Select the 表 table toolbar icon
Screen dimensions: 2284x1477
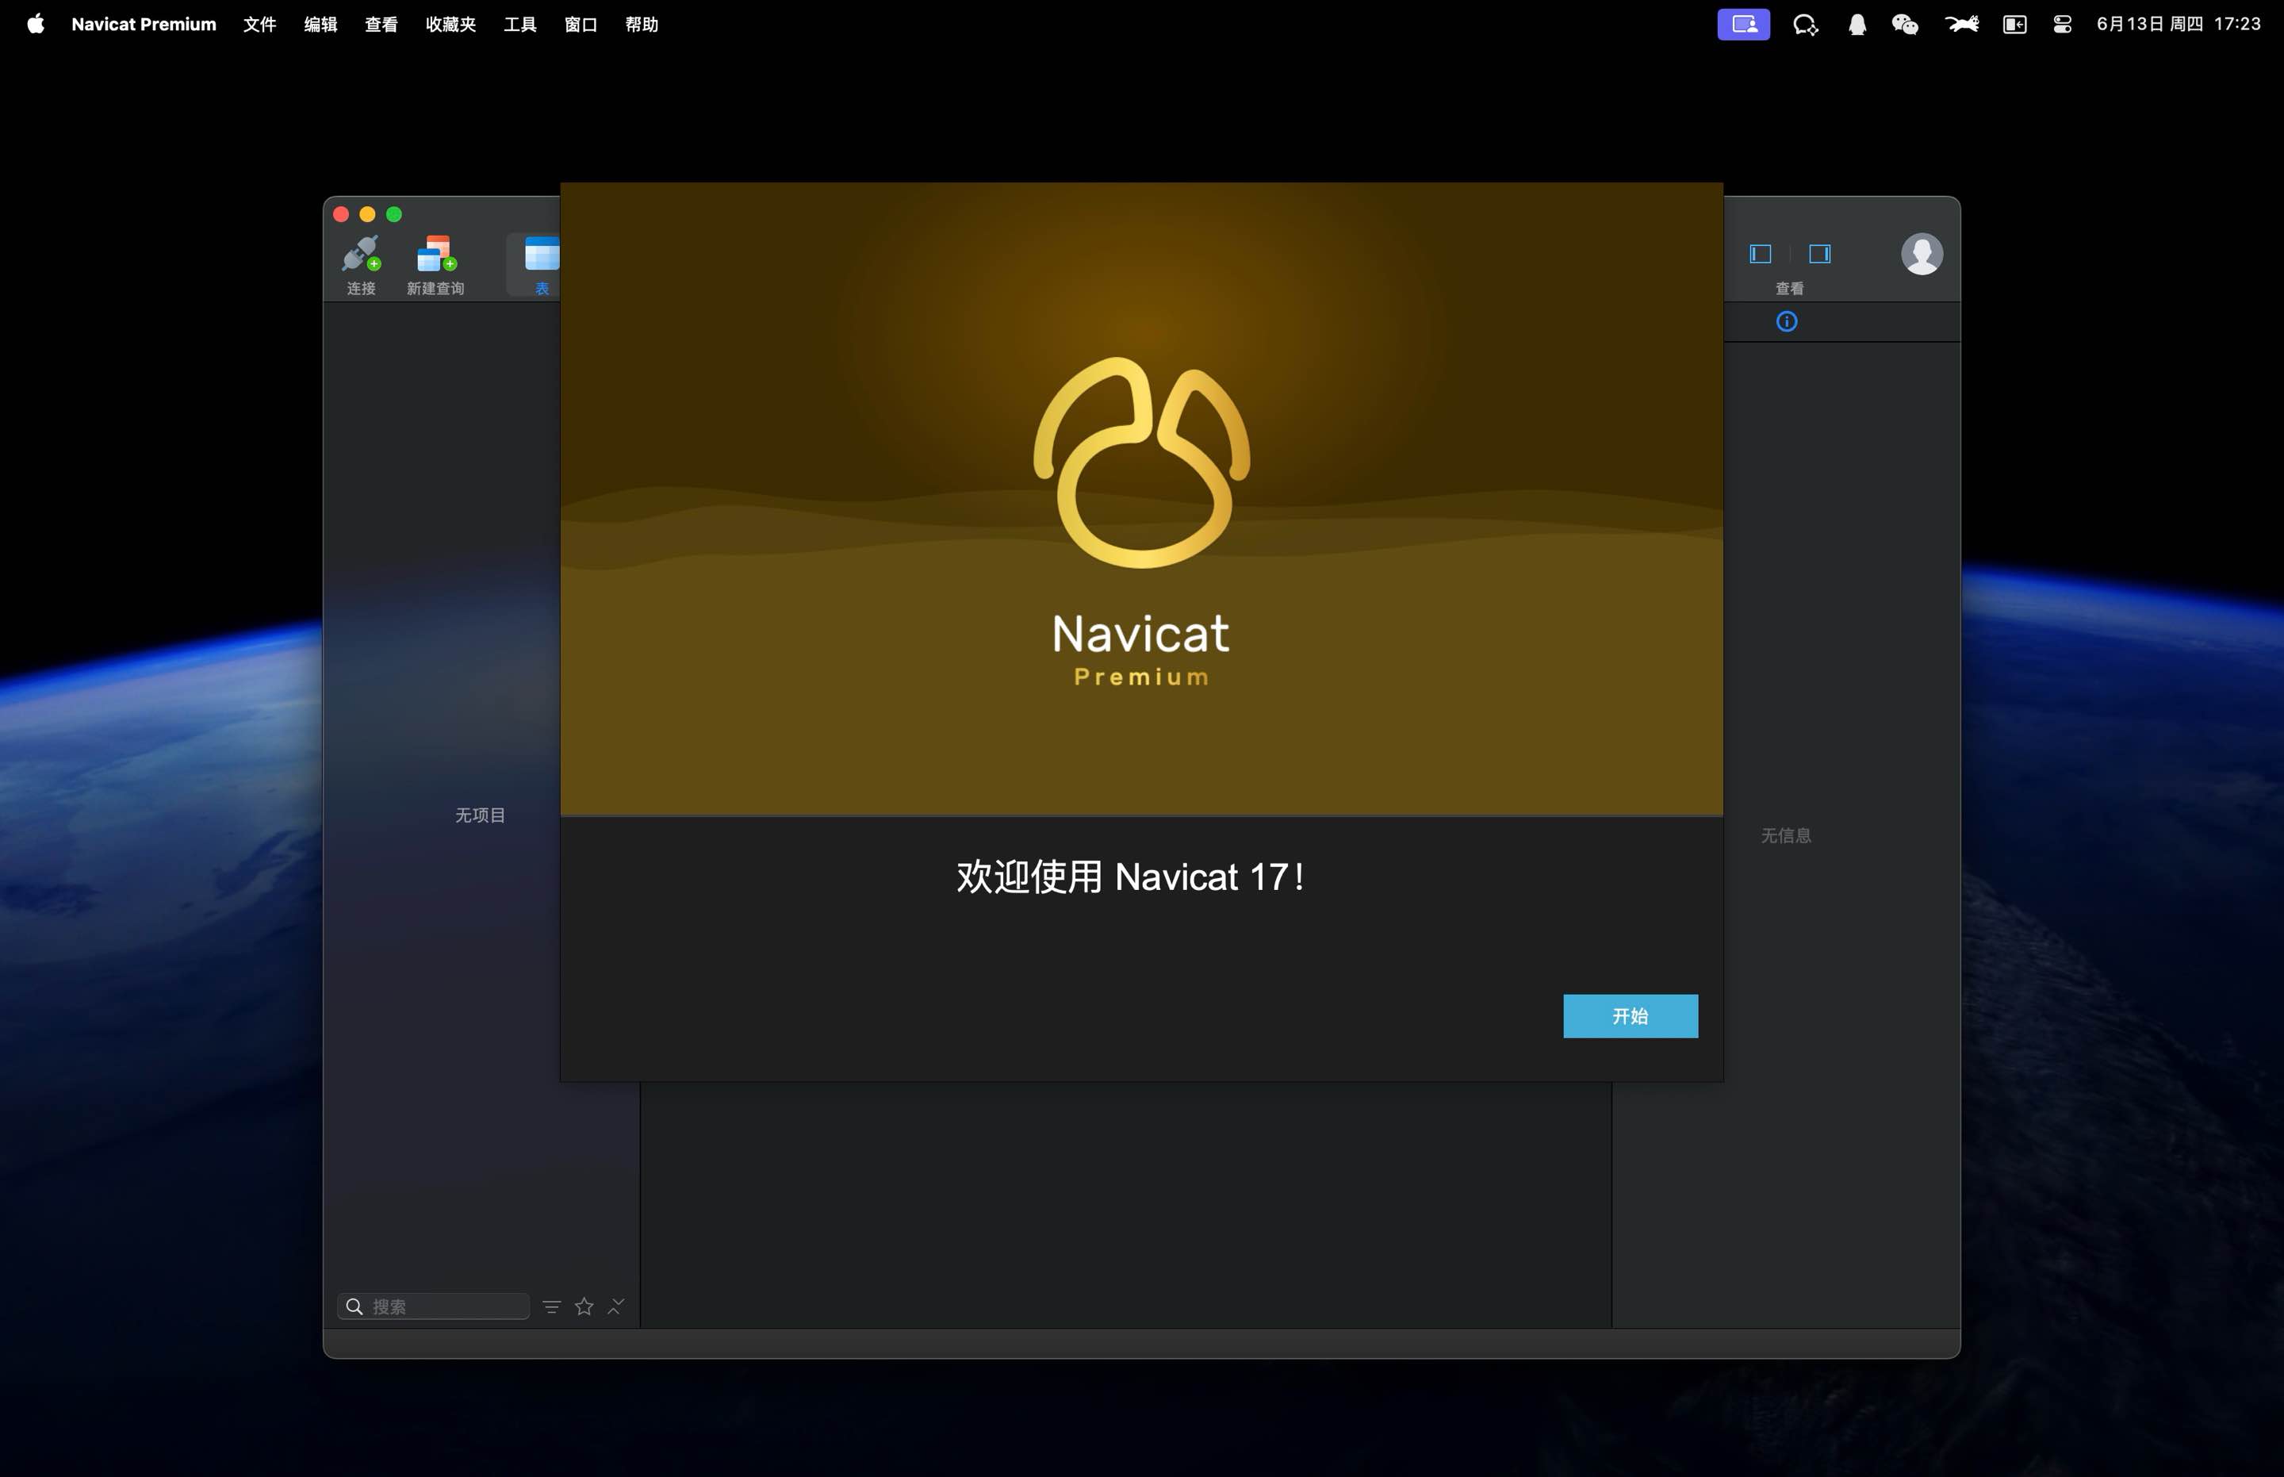coord(542,265)
